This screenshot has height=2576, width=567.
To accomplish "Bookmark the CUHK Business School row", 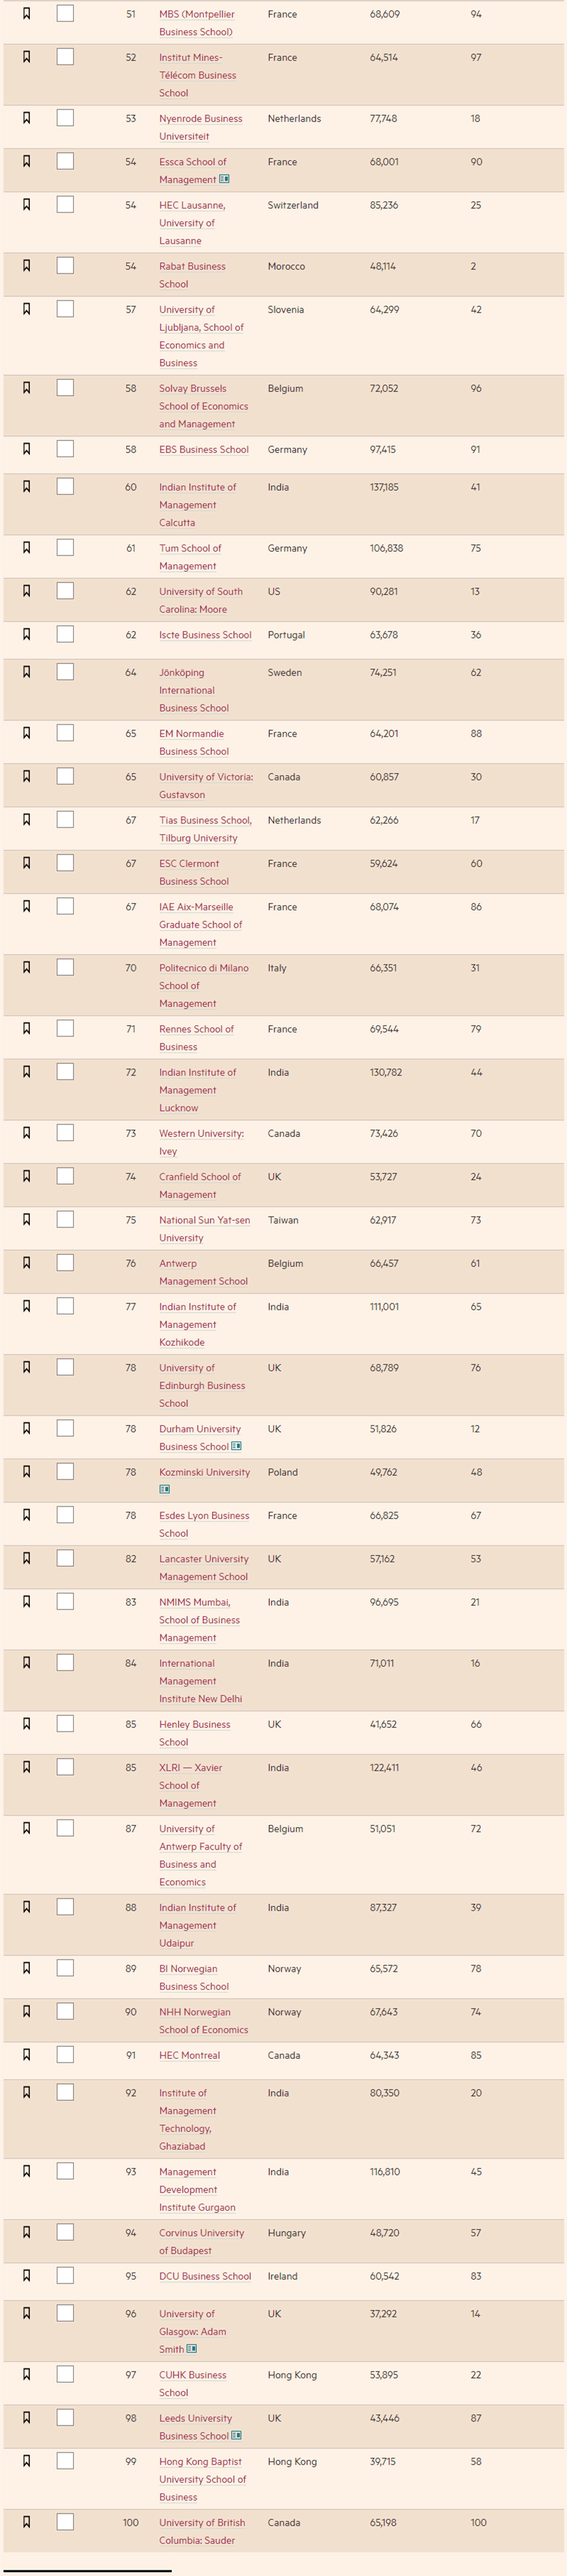I will pyautogui.click(x=26, y=2374).
